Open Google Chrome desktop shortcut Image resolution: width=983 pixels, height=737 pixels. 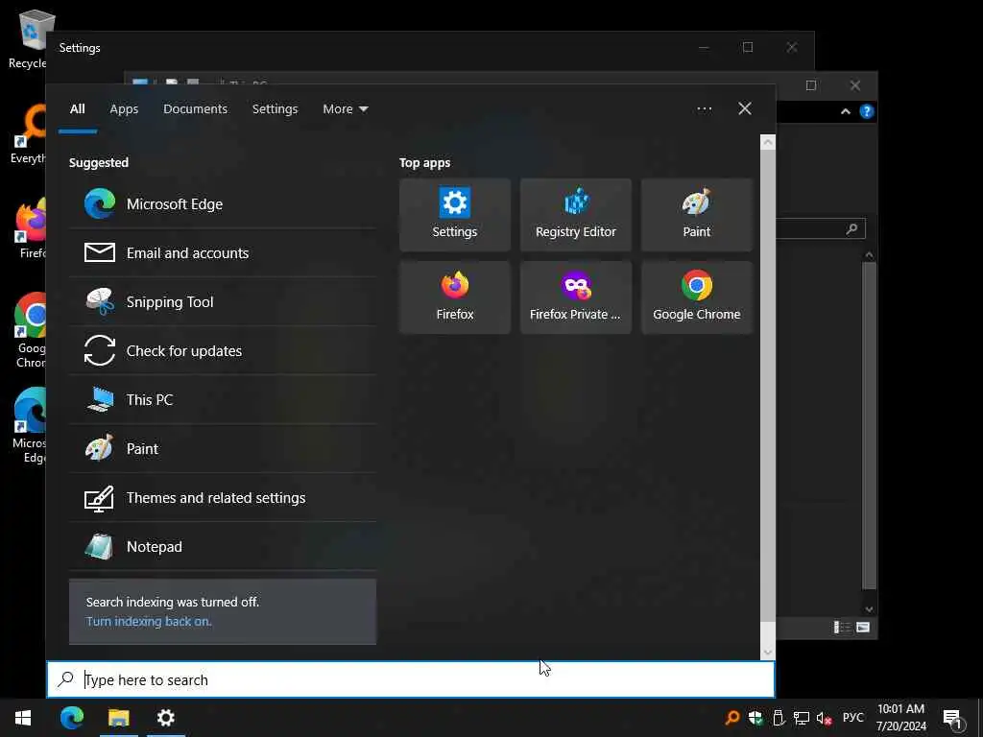coord(30,331)
